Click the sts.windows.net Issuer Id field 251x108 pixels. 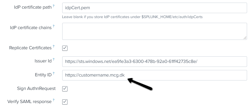pos(154,62)
